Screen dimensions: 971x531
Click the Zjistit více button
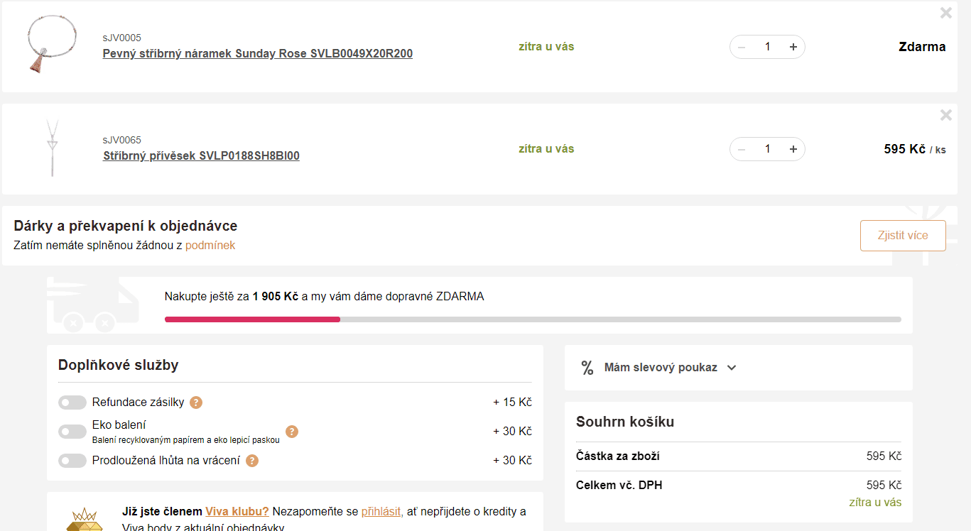point(903,236)
